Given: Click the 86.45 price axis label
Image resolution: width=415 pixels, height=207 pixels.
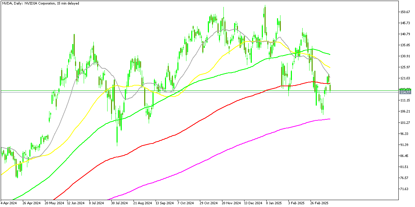Looking at the screenshot, I should click(405, 156).
